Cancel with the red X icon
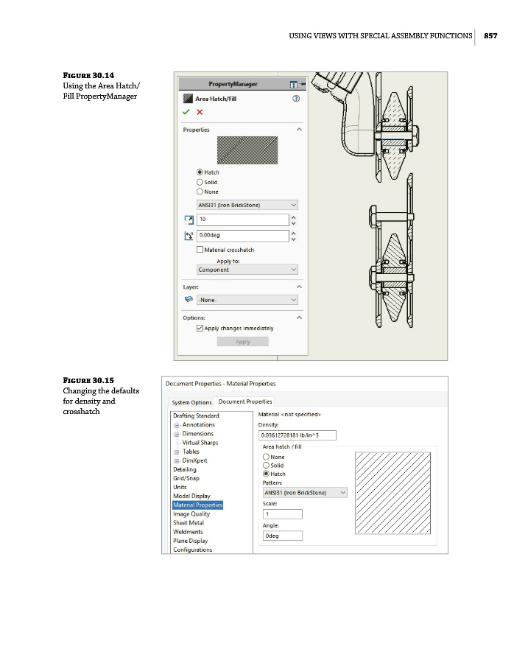The image size is (528, 663). coord(200,112)
